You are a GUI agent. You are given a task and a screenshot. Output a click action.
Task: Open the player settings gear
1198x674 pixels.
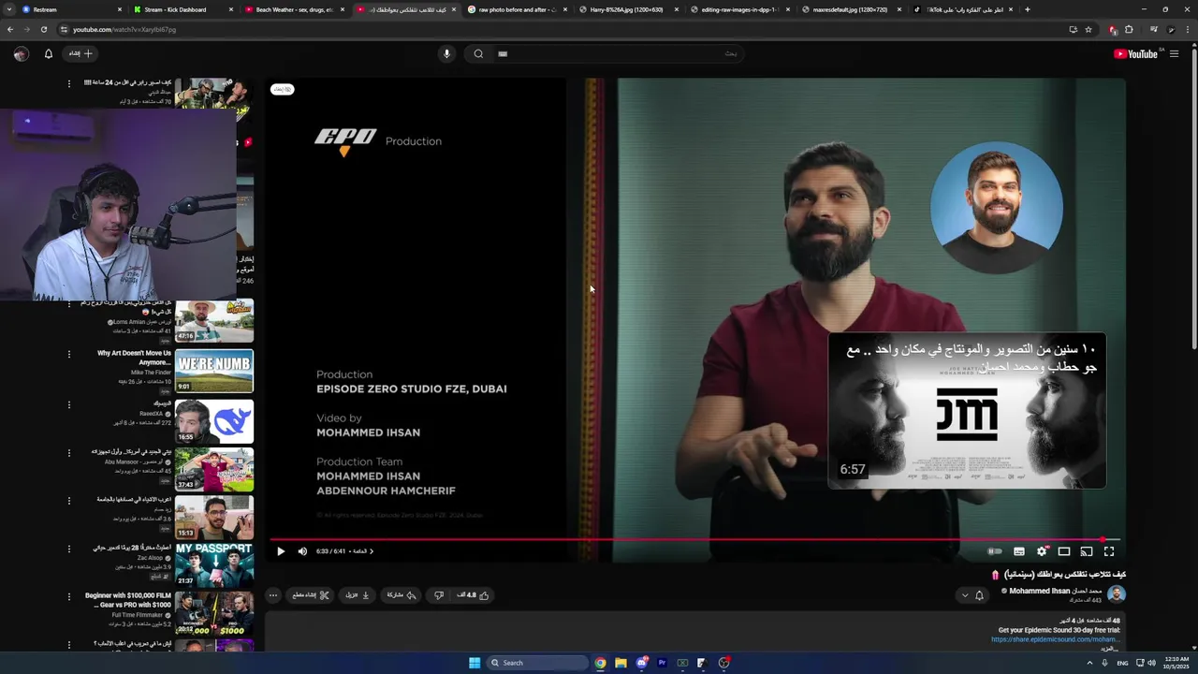tap(1042, 551)
